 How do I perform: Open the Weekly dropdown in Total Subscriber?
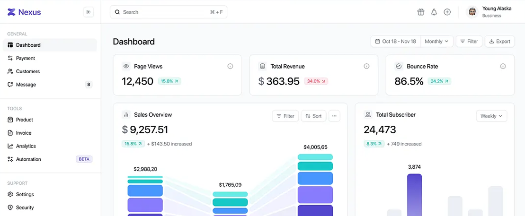click(x=491, y=116)
